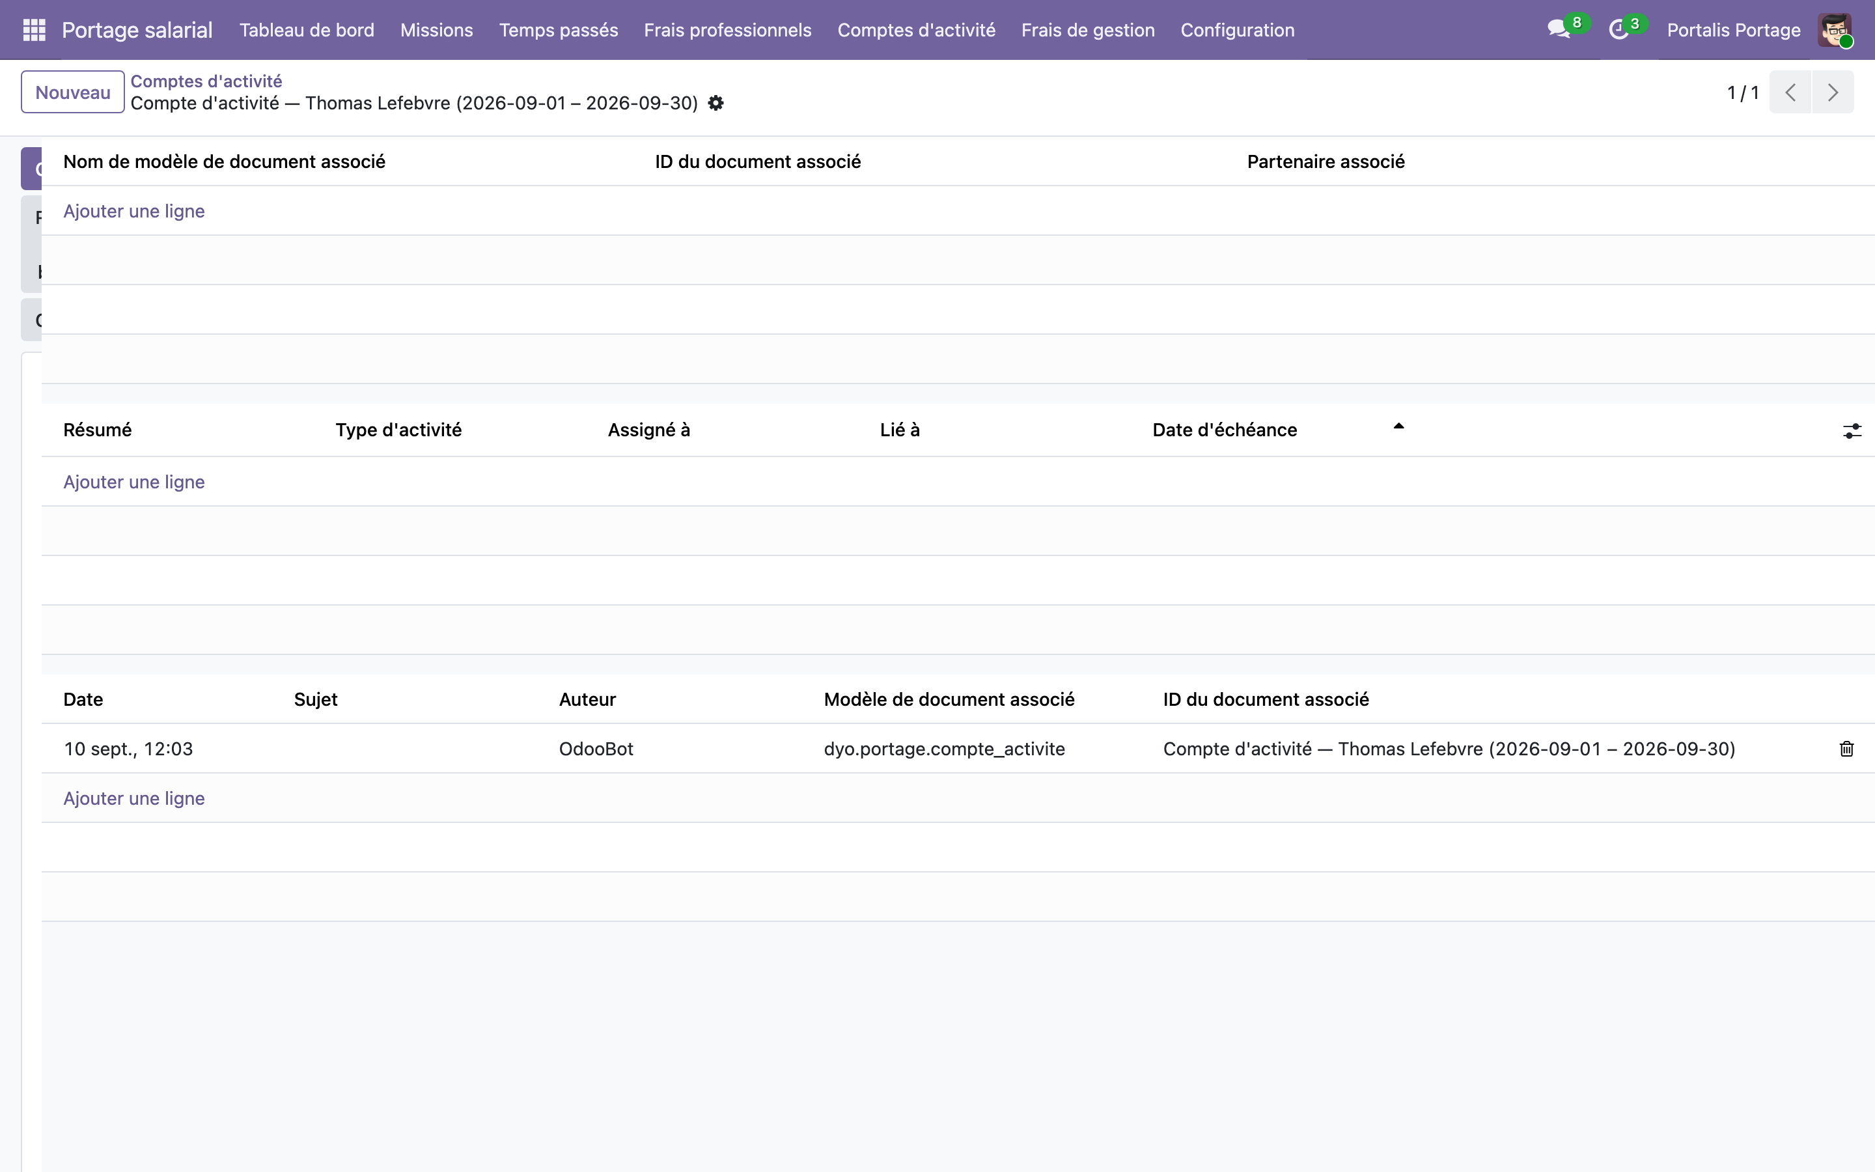Screen dimensions: 1875x1172
Task: Delete the OdooBot message row with trash icon
Action: [x=1846, y=749]
